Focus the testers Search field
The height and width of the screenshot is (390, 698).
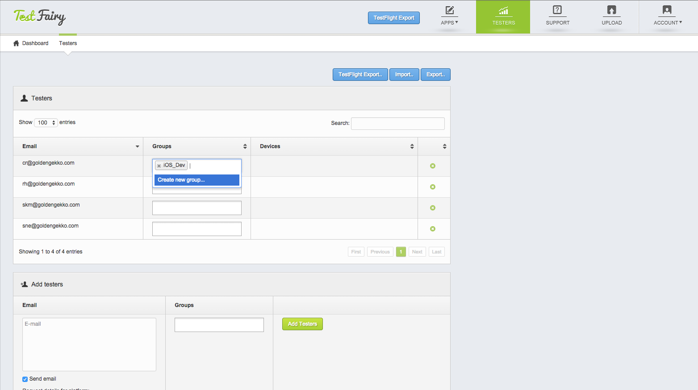coord(398,124)
